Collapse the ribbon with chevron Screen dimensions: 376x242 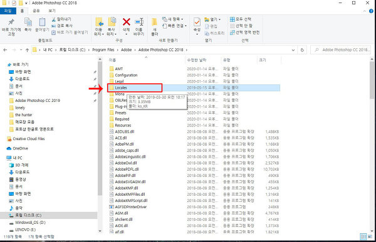tap(365, 11)
